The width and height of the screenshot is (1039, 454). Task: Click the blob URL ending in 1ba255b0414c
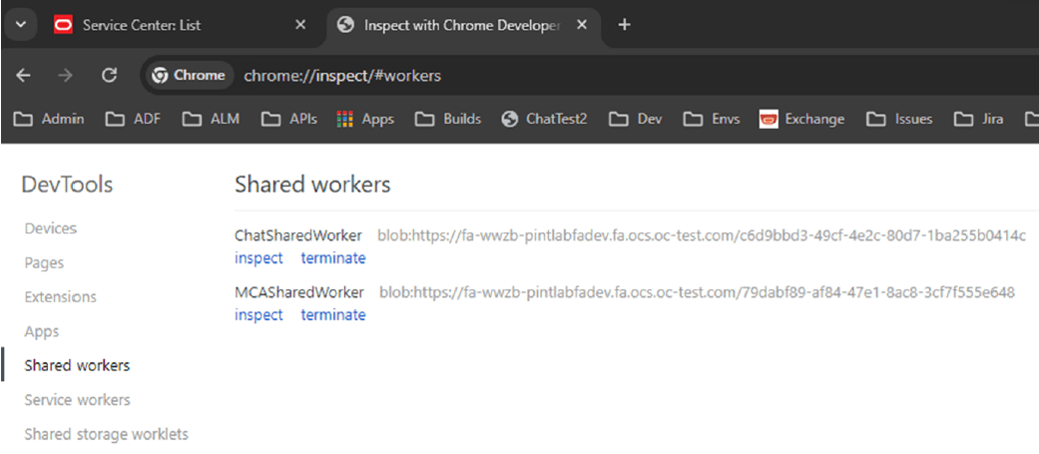[x=702, y=235]
